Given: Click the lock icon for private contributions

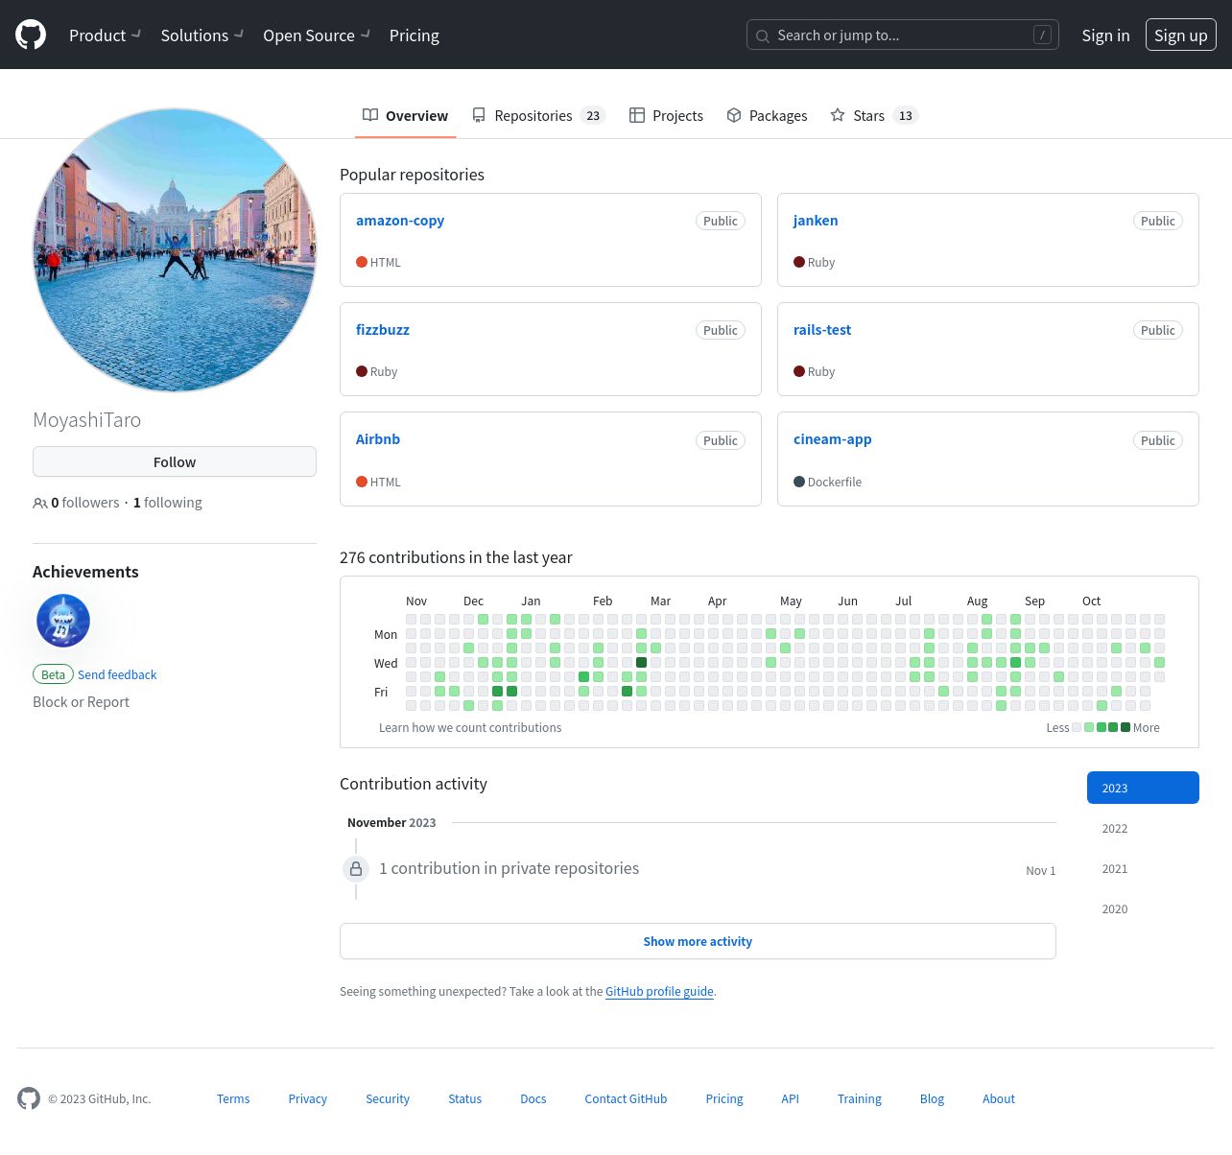Looking at the screenshot, I should pyautogui.click(x=356, y=869).
